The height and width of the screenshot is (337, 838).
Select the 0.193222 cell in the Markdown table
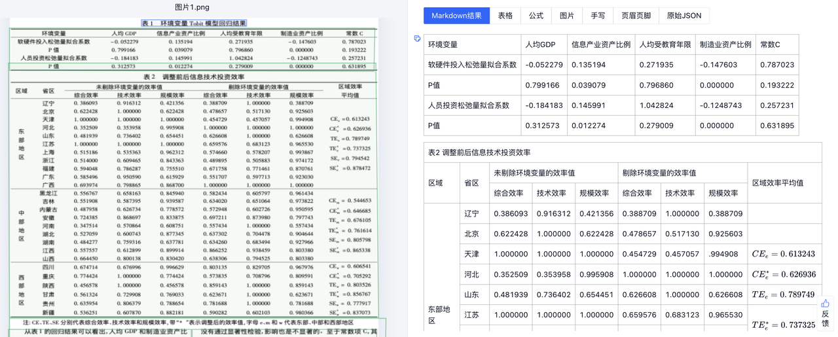pyautogui.click(x=777, y=85)
